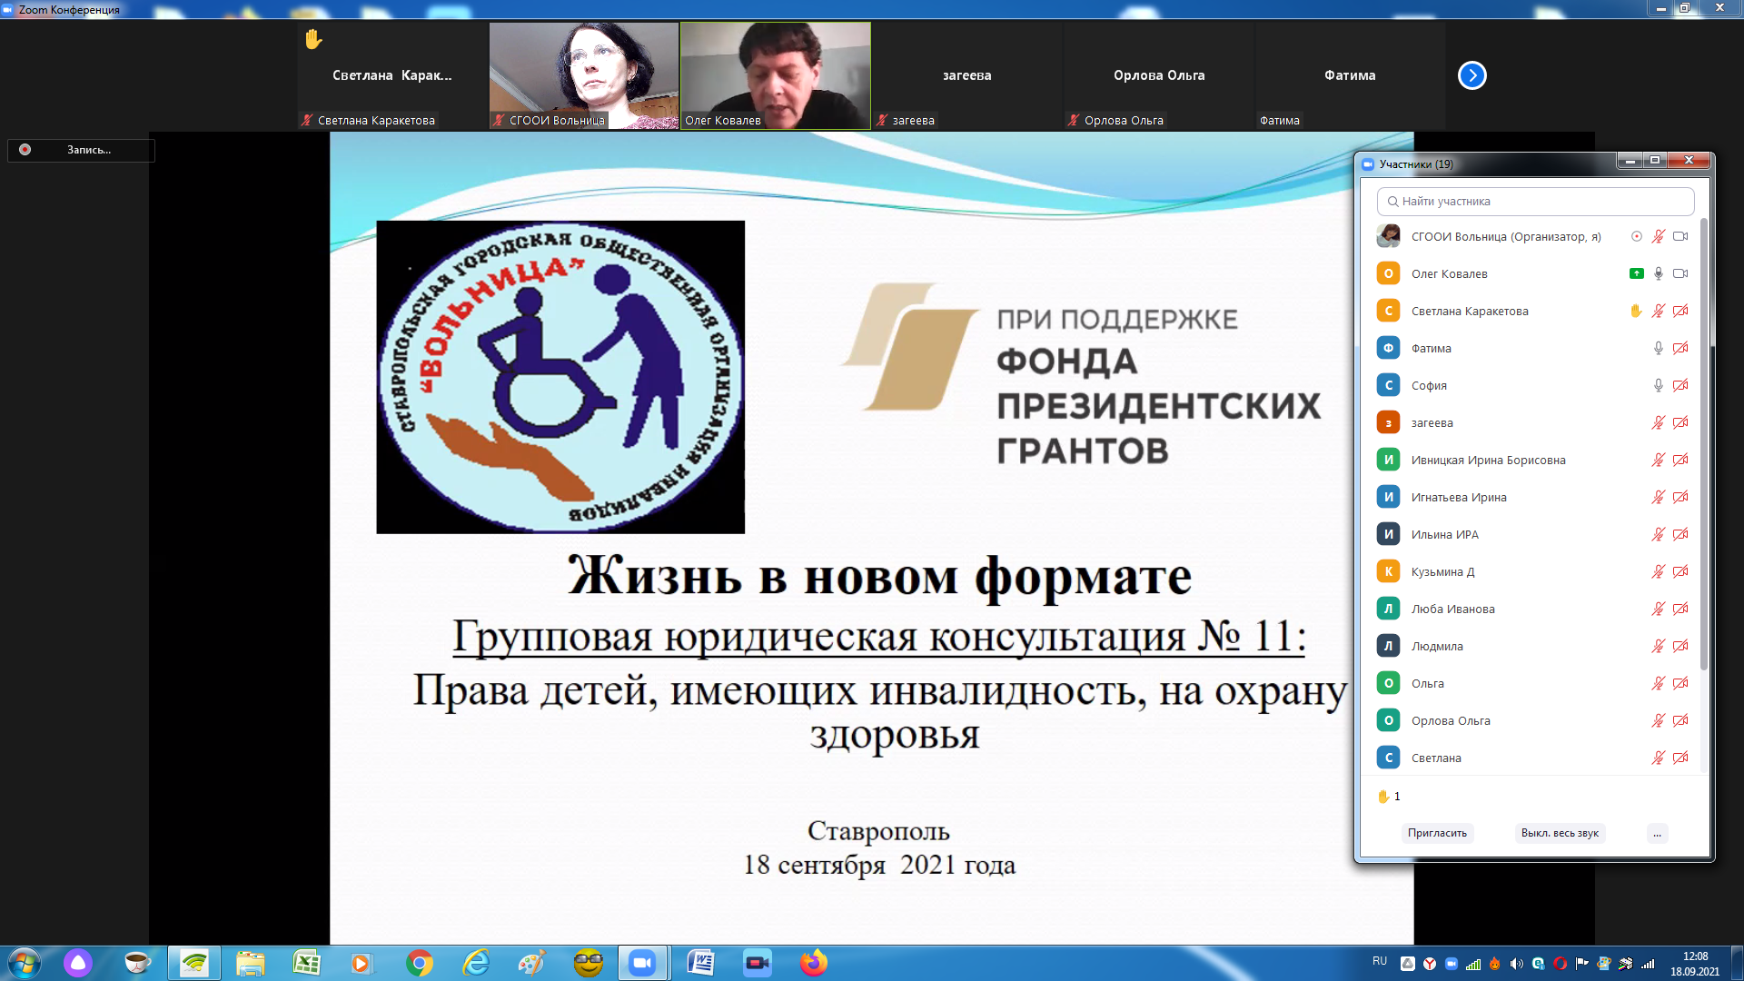Click the camera-off icon for Людмила
1744x981 pixels.
coord(1680,646)
